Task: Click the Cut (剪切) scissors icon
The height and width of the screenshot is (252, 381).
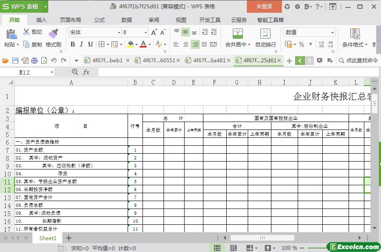Action: pyautogui.click(x=26, y=32)
